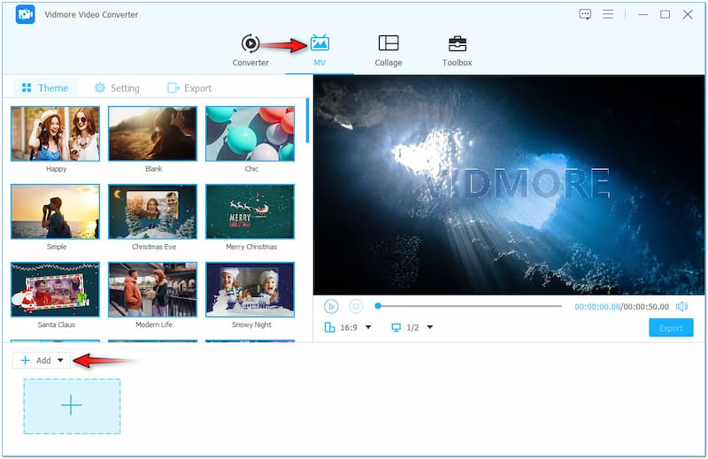
Task: Choose the Simple theme thumbnail
Action: click(x=55, y=211)
